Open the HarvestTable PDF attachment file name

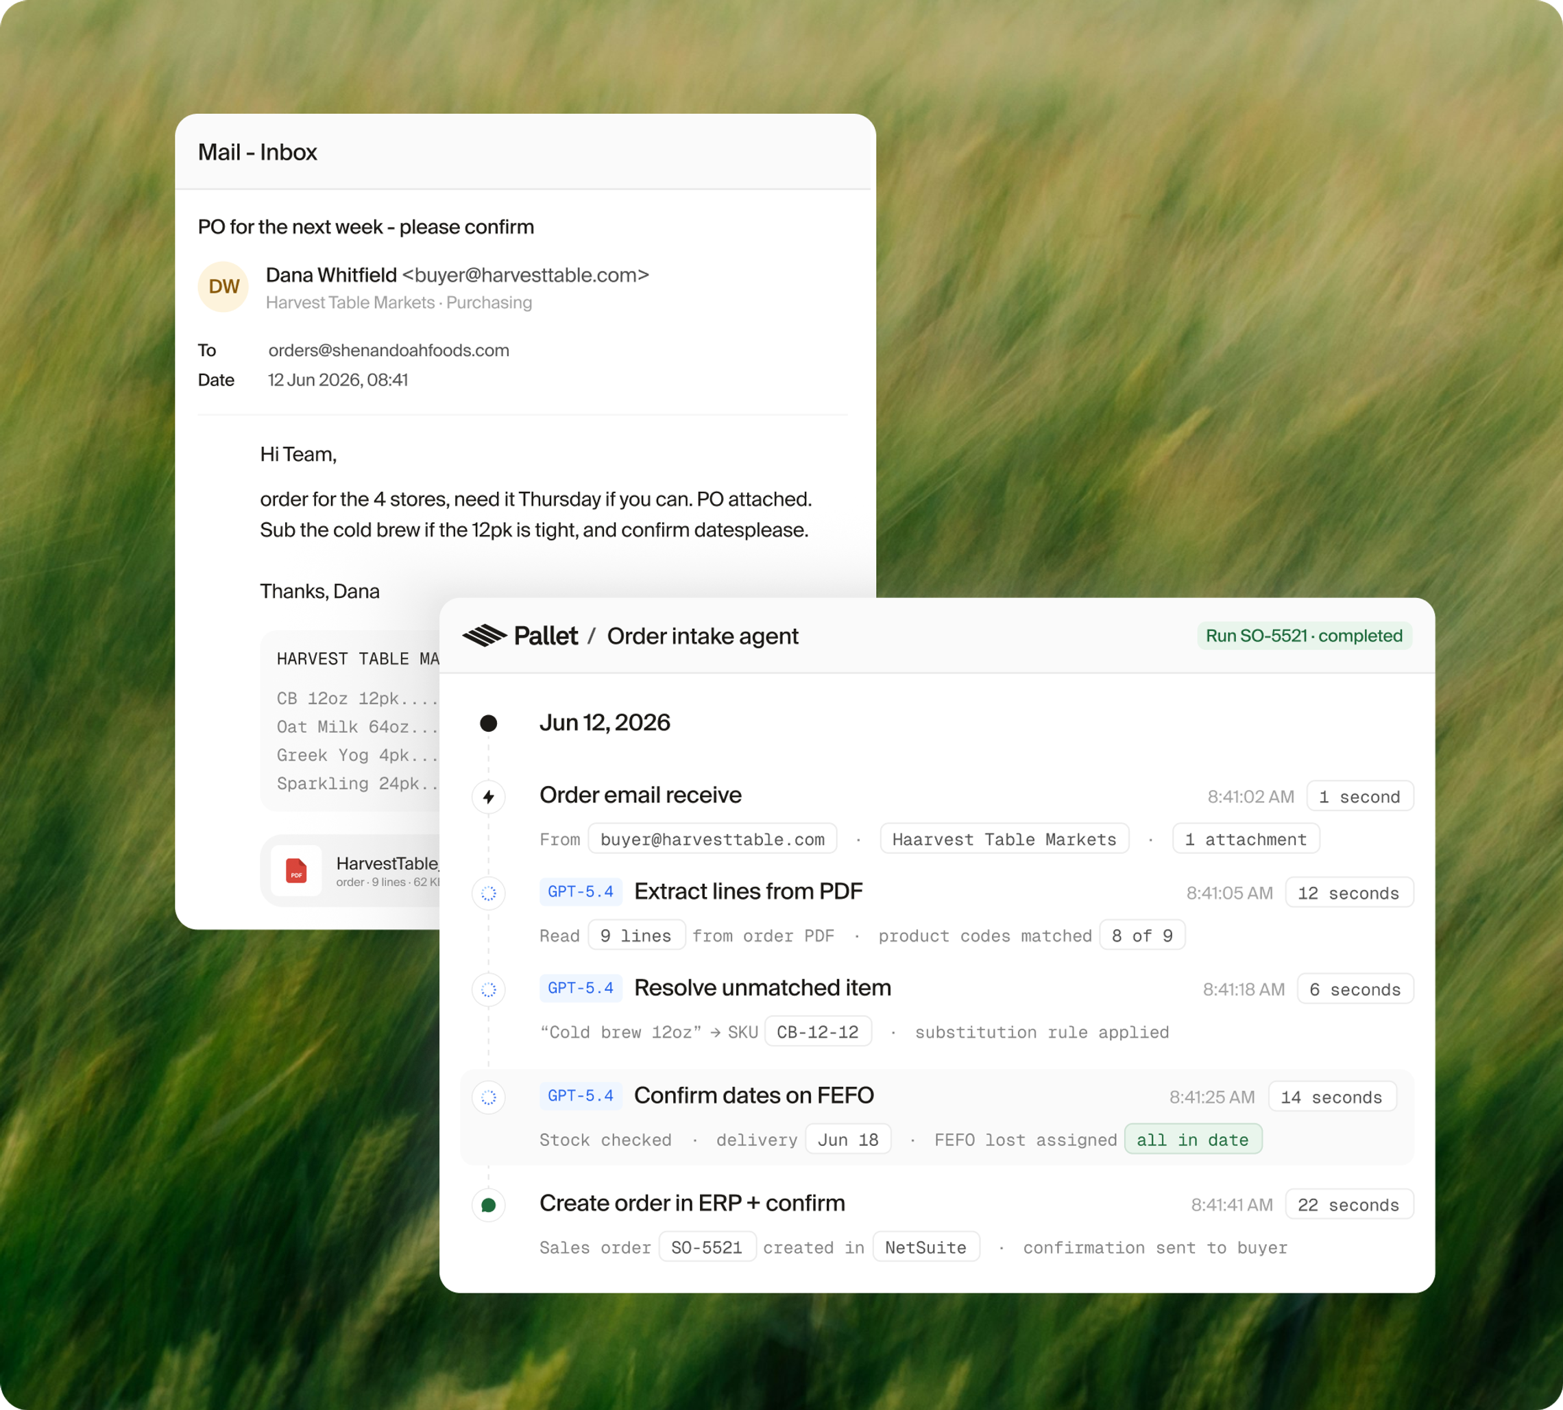pos(387,863)
